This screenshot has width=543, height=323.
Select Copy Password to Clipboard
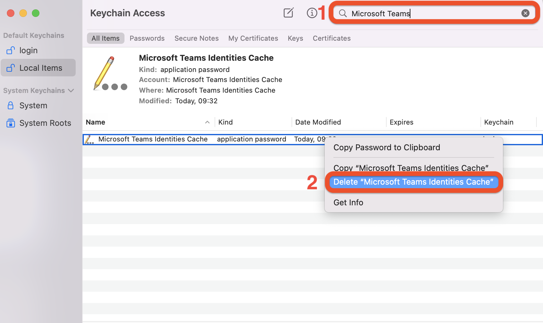[x=387, y=147]
